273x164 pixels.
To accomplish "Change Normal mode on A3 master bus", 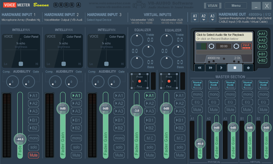I will (x=230, y=85).
